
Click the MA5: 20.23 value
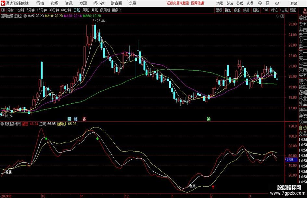point(36,16)
